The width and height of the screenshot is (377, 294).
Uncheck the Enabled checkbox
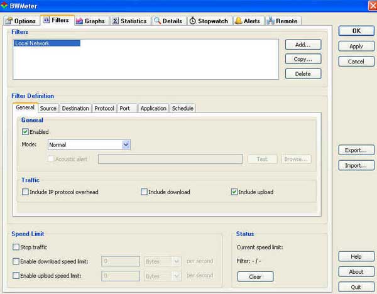click(x=25, y=132)
